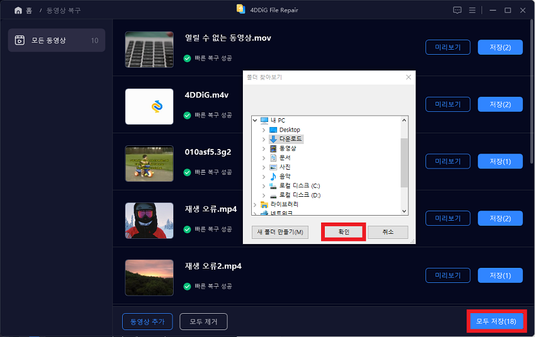Click 모두 저장(18) button
The height and width of the screenshot is (337, 535).
point(496,321)
